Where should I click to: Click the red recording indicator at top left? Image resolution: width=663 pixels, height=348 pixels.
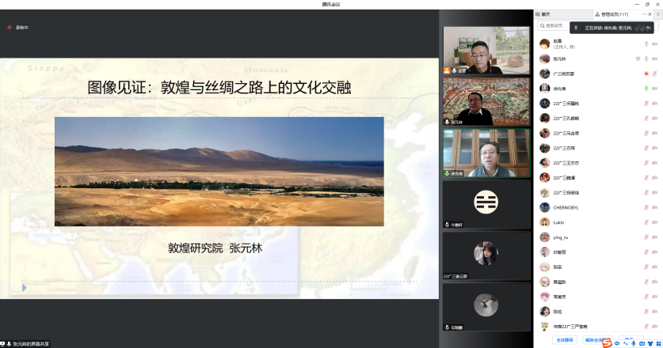pyautogui.click(x=10, y=28)
